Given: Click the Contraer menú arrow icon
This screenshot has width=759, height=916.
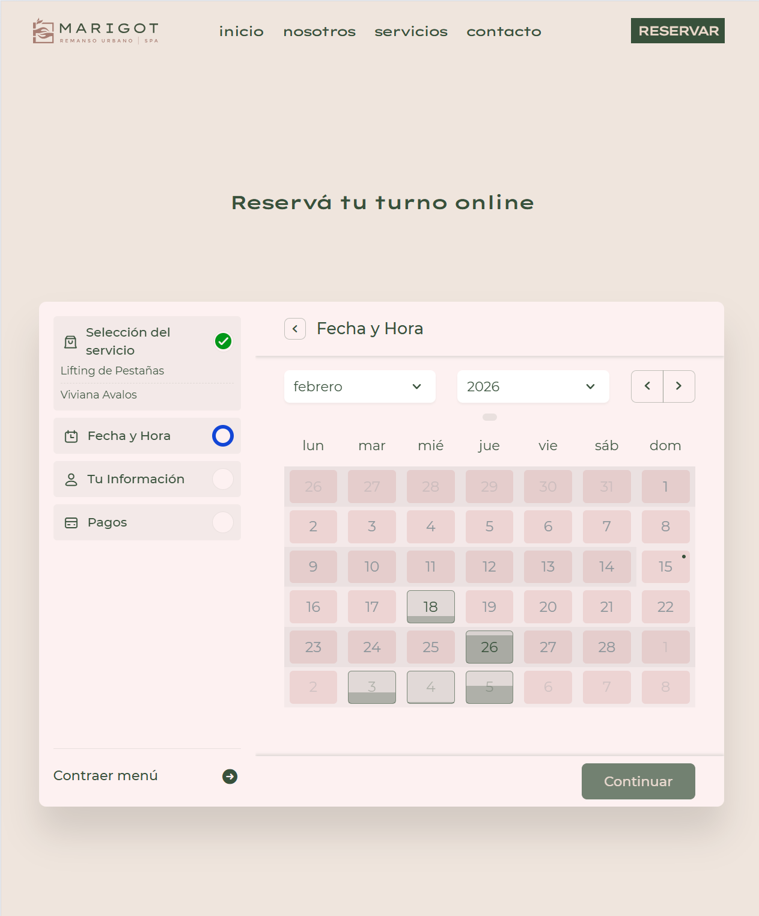Looking at the screenshot, I should click(230, 777).
